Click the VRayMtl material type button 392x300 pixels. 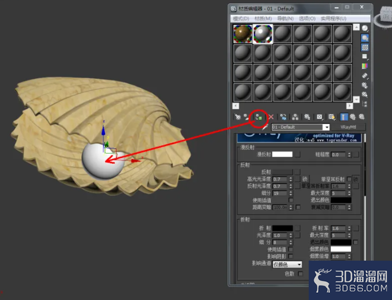(348, 127)
